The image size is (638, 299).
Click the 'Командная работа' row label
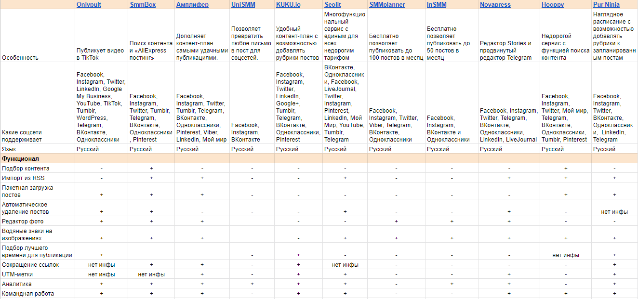28,294
